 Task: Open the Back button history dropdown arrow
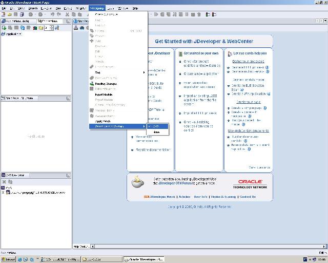(35, 14)
